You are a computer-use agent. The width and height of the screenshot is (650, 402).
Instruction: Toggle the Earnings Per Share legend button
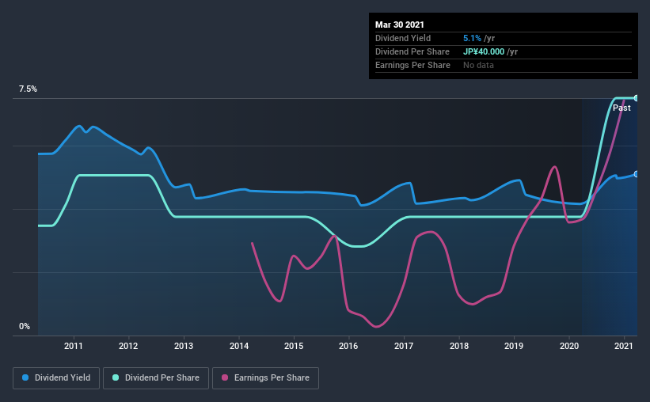(x=265, y=378)
